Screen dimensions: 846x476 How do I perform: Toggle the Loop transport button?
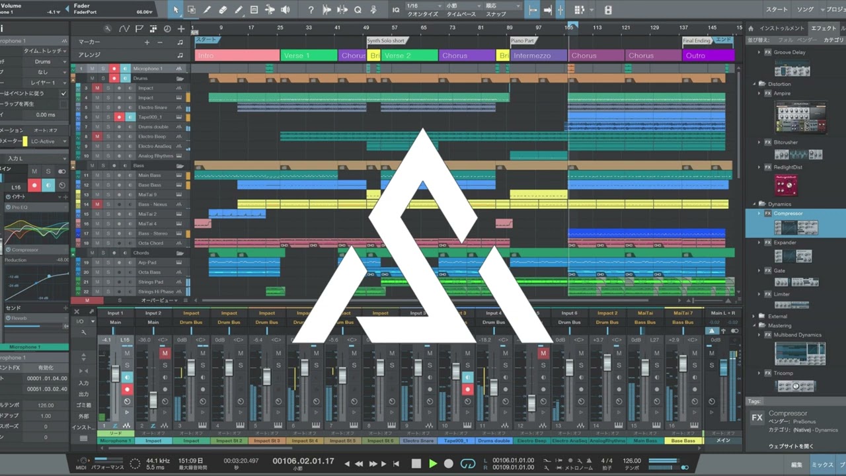point(468,463)
